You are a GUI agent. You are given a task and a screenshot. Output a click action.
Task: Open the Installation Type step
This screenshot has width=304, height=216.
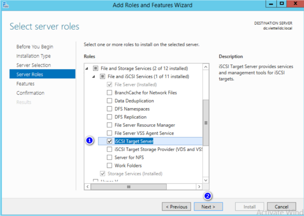34,56
